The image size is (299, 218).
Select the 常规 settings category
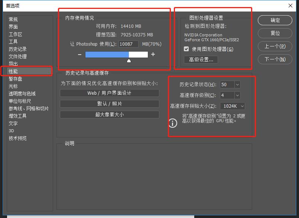pos(15,19)
